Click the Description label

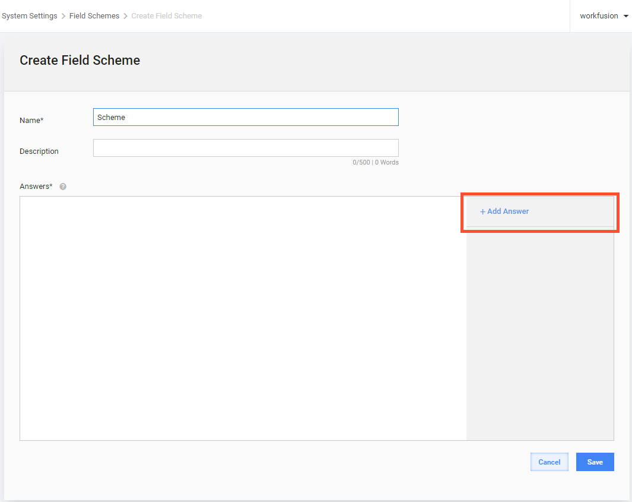39,151
